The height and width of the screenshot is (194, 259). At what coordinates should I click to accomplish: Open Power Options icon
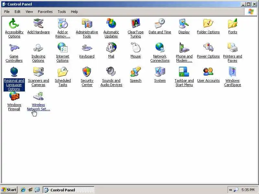pos(208,48)
